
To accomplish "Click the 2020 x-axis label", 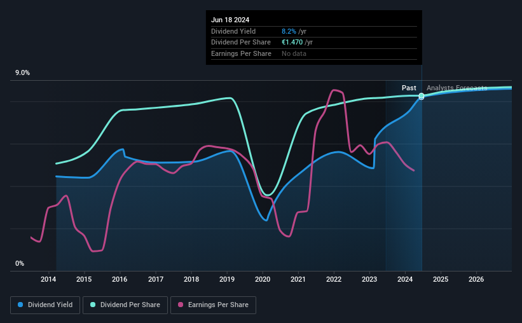I will pos(263,279).
